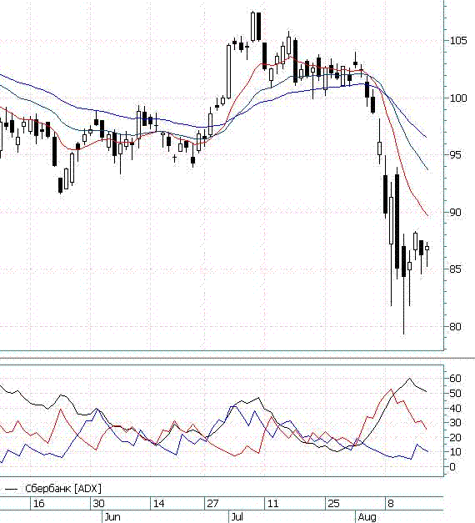The image size is (475, 523).
Task: Click the 95 price level label
Action: pos(455,155)
